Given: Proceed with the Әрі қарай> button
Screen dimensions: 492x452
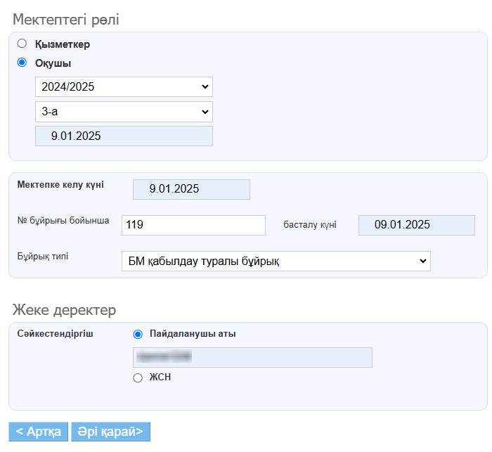Looking at the screenshot, I should pyautogui.click(x=110, y=432).
